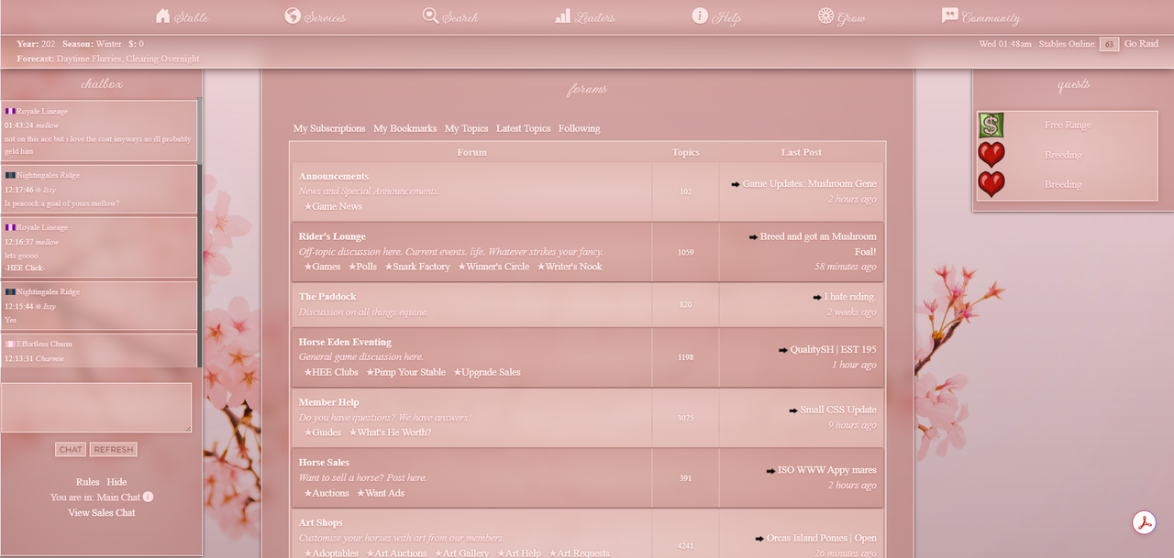Click the chatbox scrollbar
1174x558 pixels.
click(200, 234)
